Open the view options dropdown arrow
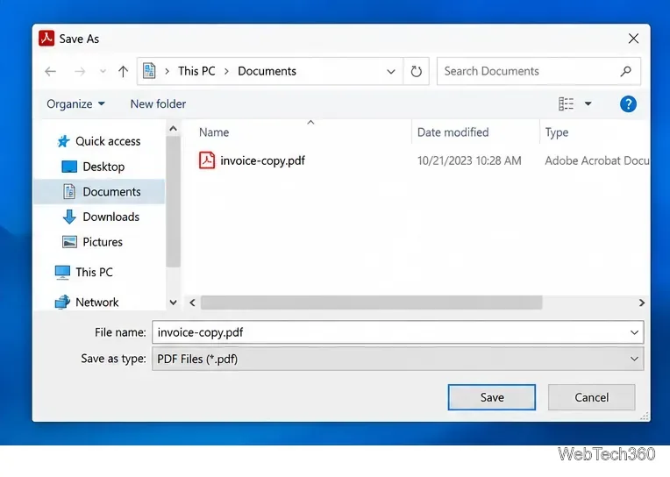Screen dimensions: 670x477 pyautogui.click(x=588, y=103)
